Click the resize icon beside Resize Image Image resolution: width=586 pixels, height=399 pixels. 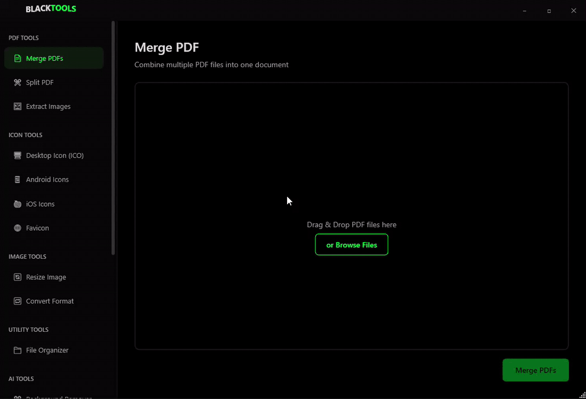[x=17, y=277]
